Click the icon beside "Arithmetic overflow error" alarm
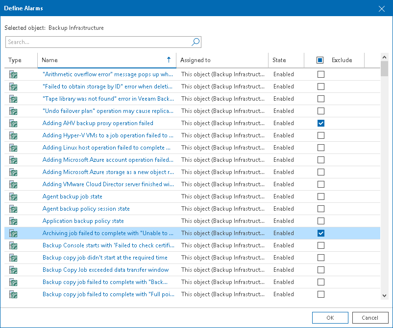Image resolution: width=393 pixels, height=328 pixels. coord(13,74)
